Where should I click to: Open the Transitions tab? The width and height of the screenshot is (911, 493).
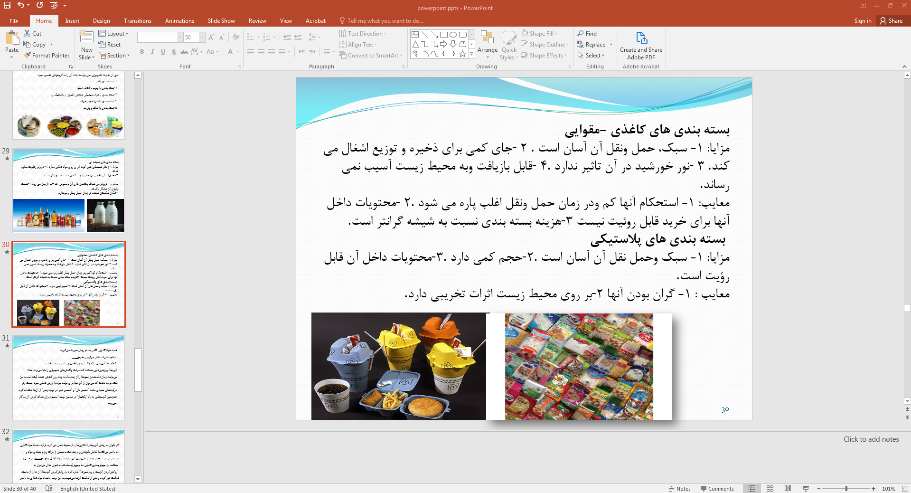[138, 21]
